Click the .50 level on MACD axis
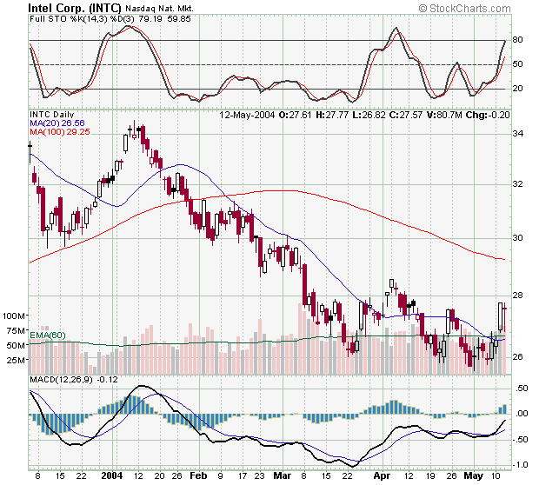This screenshot has height=485, width=539. [522, 388]
